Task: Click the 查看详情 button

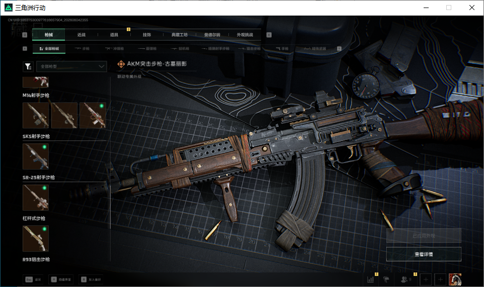Action: 424,254
